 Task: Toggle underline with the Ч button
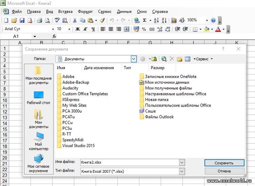pyautogui.click(x=93, y=29)
